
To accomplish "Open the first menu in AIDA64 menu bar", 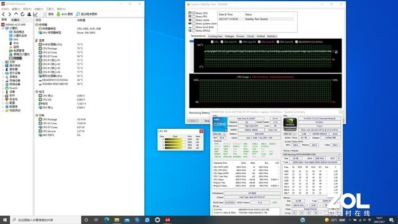I will [x=5, y=9].
